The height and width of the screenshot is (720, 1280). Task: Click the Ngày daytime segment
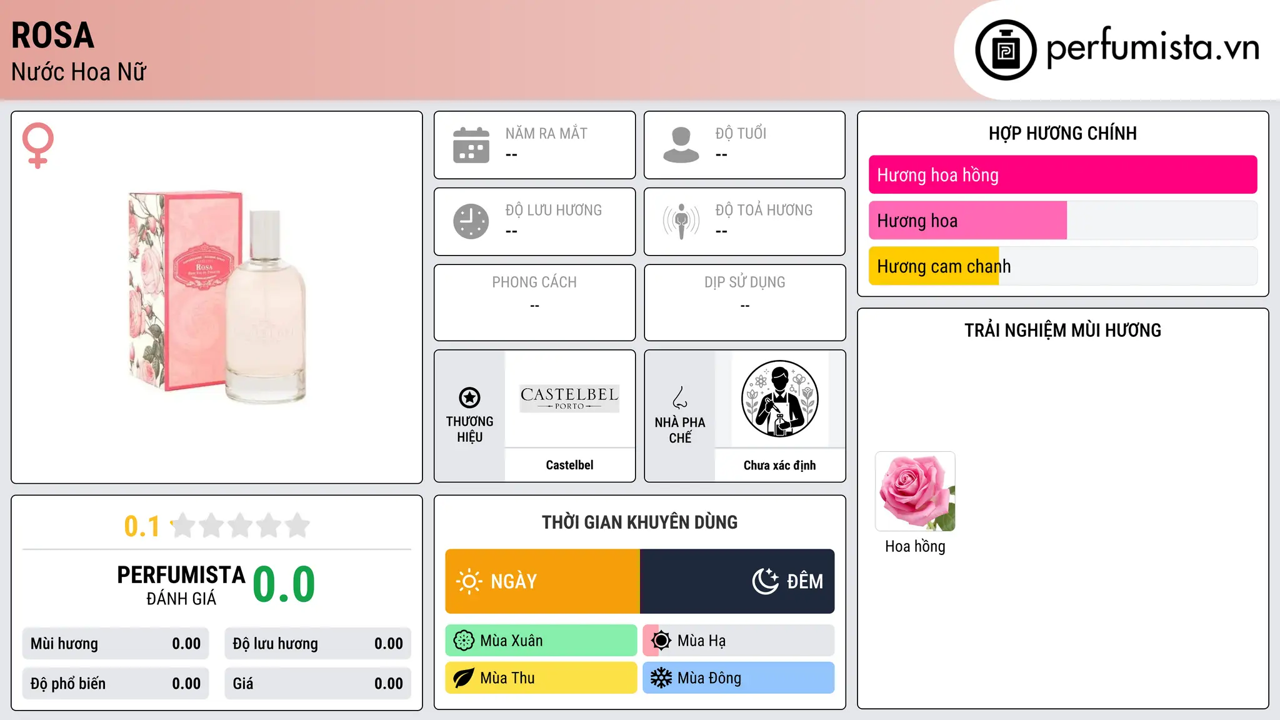pyautogui.click(x=542, y=581)
